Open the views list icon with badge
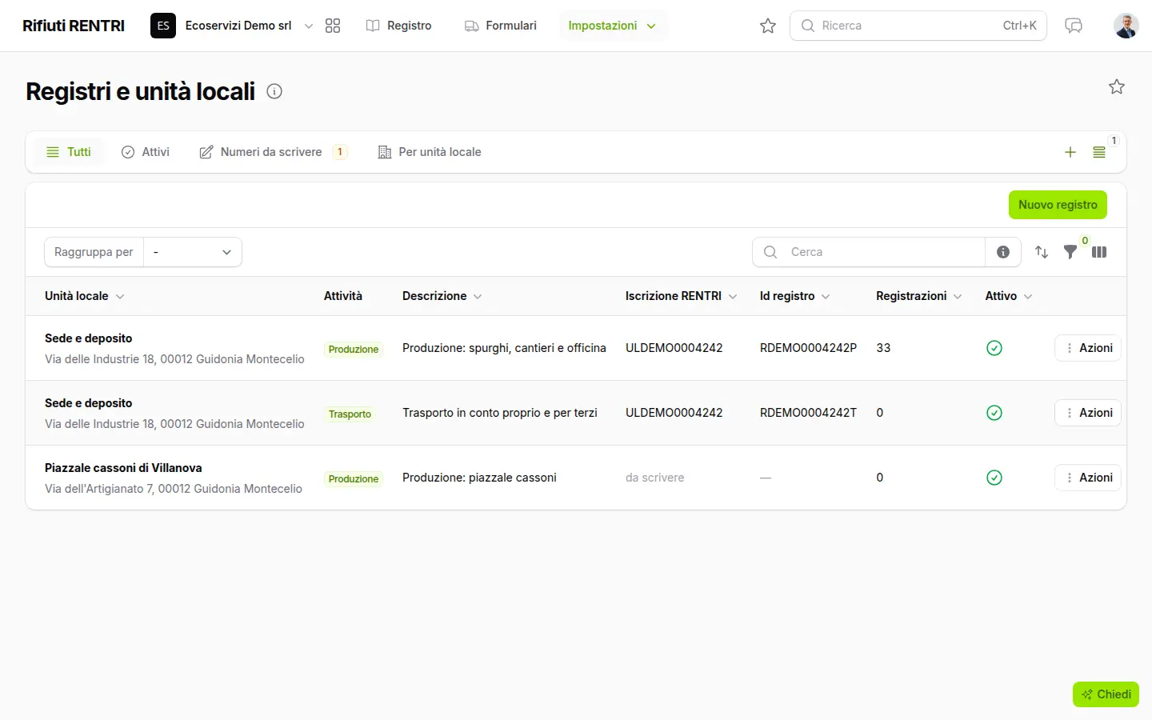The width and height of the screenshot is (1152, 720). [1099, 152]
